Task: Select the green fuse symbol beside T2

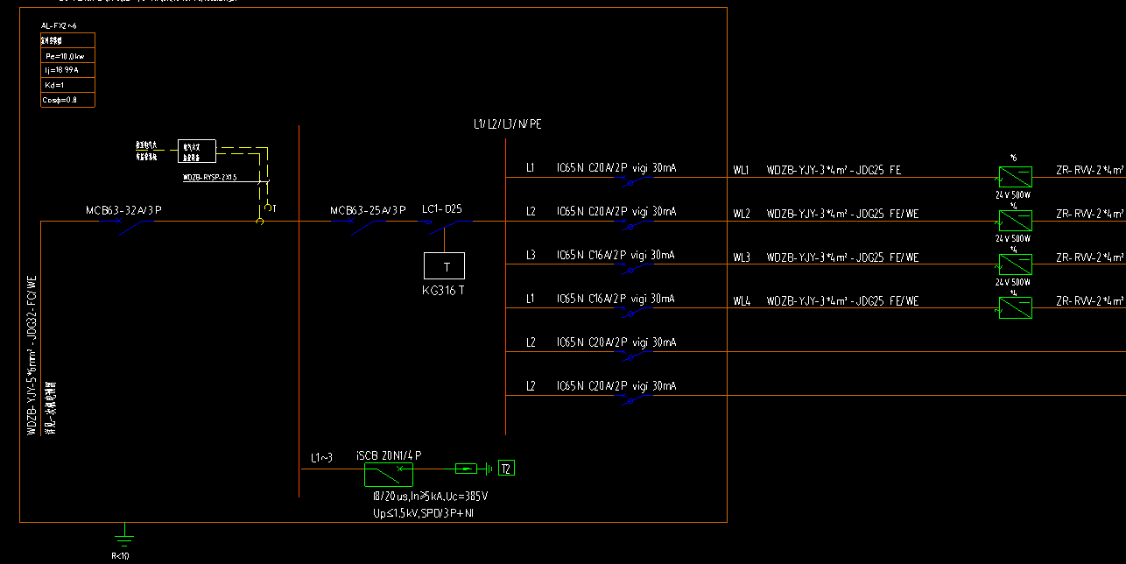Action: [466, 469]
